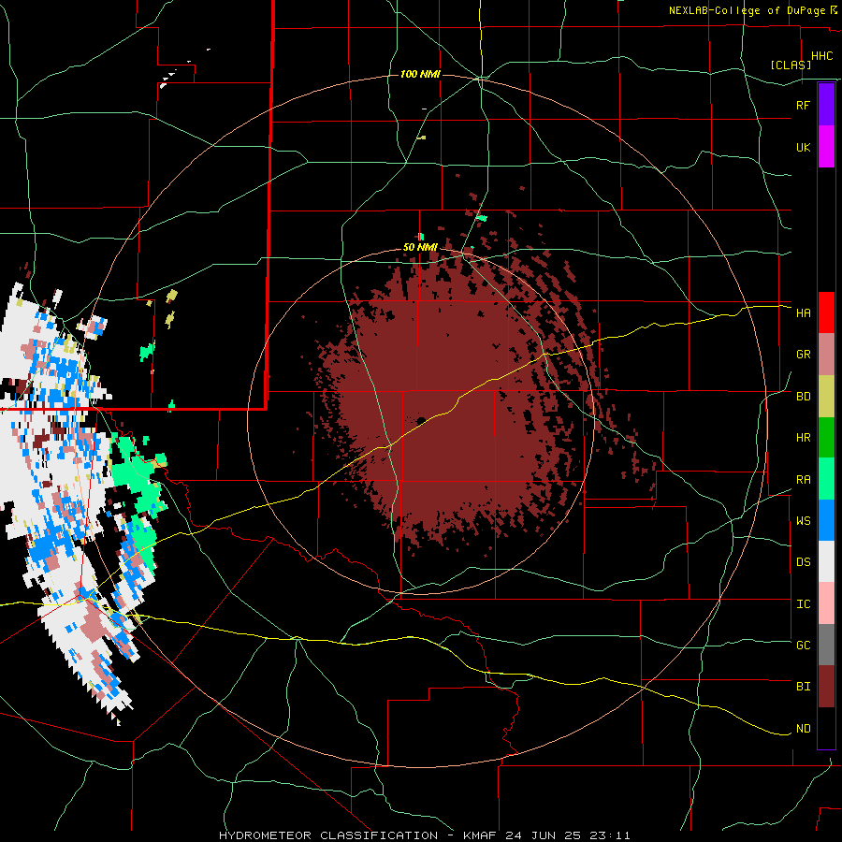Screen dimensions: 842x842
Task: Click the UK legend label
Action: click(x=803, y=147)
